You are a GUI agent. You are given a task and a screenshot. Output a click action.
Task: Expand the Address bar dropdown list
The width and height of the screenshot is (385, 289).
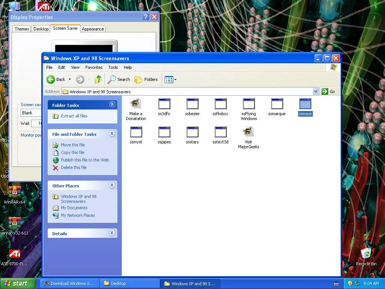click(x=316, y=92)
